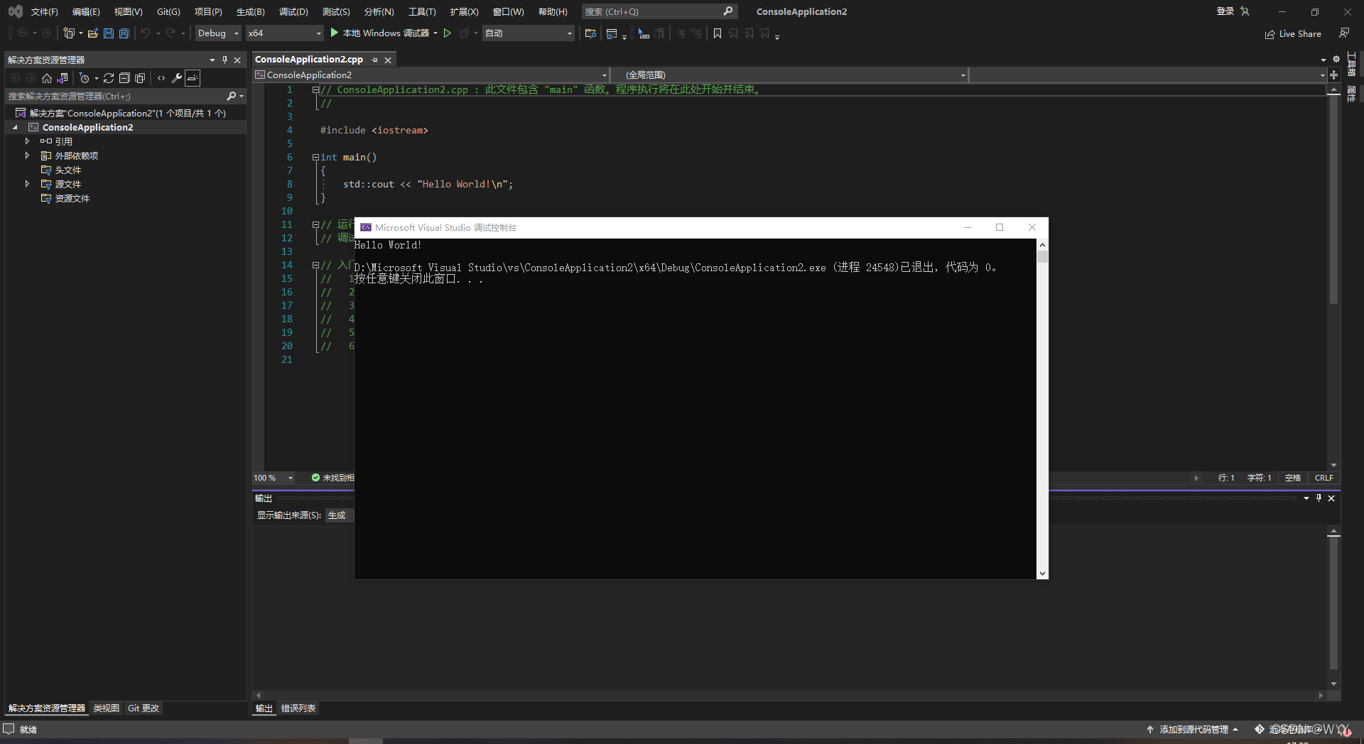The width and height of the screenshot is (1364, 744).
Task: Open the 文件(F) menu
Action: coord(44,11)
